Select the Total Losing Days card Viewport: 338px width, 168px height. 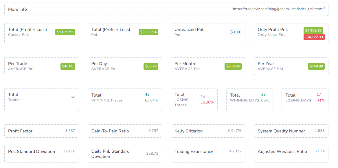pos(305,100)
